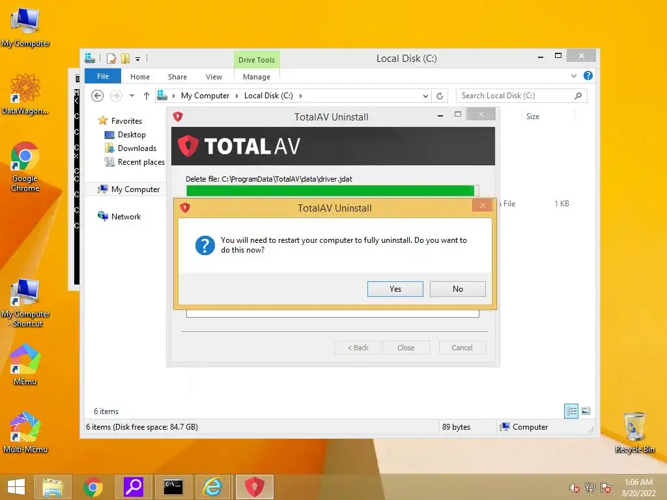Click the search magnifier icon in Explorer

tap(578, 96)
